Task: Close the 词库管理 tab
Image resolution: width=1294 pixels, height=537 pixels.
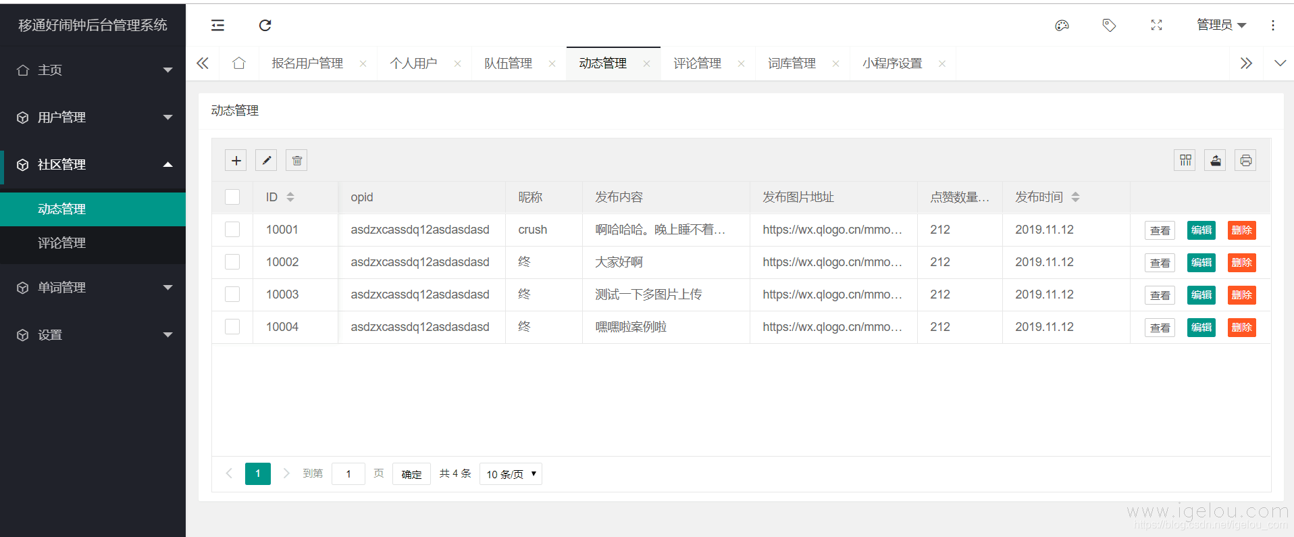Action: click(835, 63)
